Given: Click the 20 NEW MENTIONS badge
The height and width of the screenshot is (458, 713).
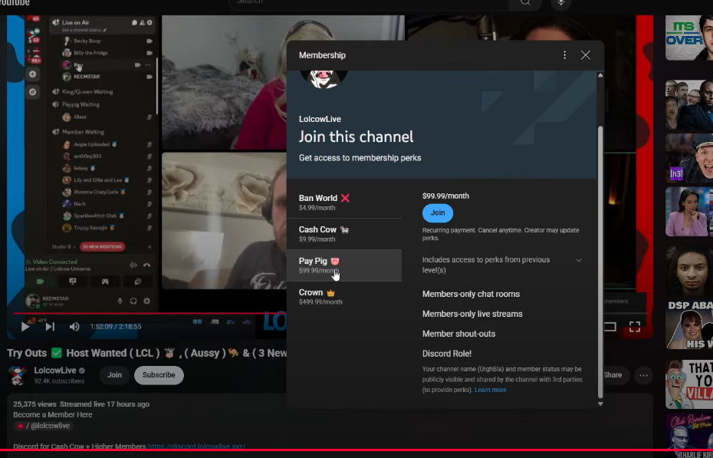Looking at the screenshot, I should coord(102,246).
